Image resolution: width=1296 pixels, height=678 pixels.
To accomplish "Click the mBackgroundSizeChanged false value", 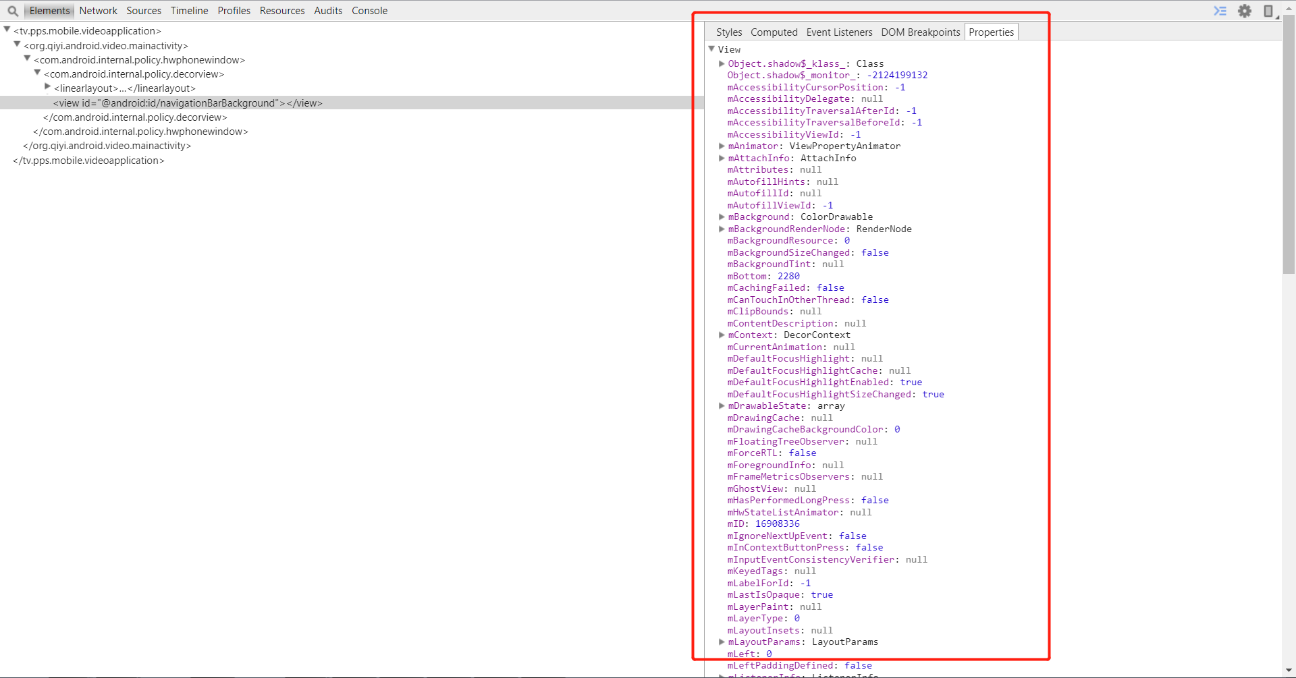I will click(875, 252).
